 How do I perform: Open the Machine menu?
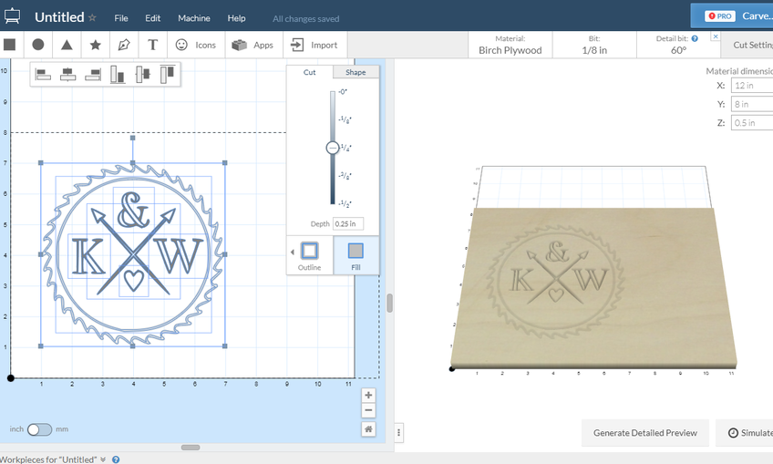tap(193, 18)
